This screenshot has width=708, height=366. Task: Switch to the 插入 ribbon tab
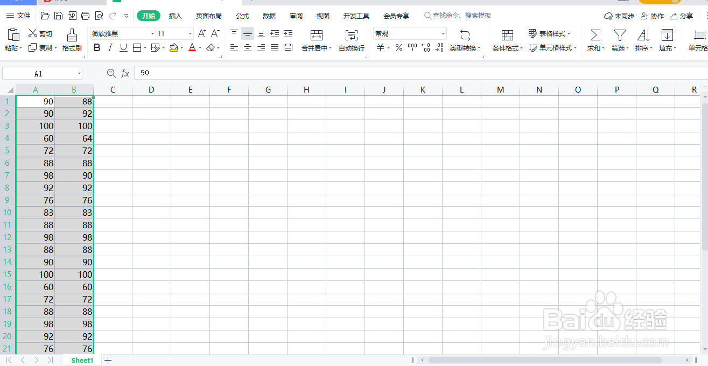[176, 16]
